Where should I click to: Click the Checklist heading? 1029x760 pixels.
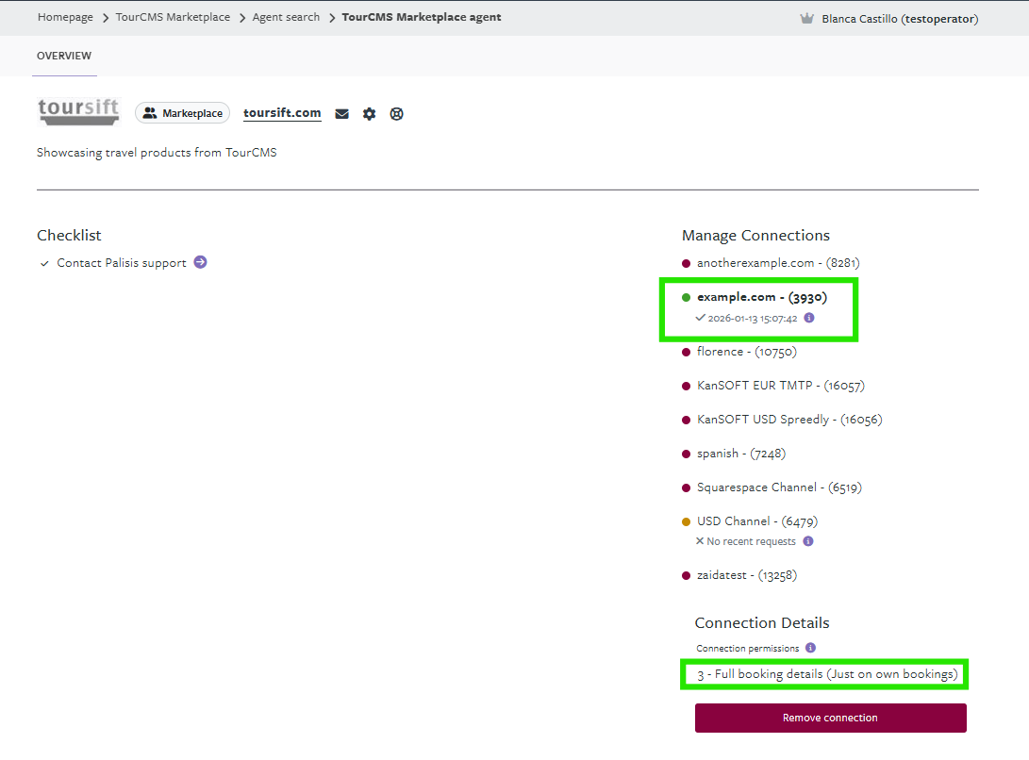click(69, 235)
